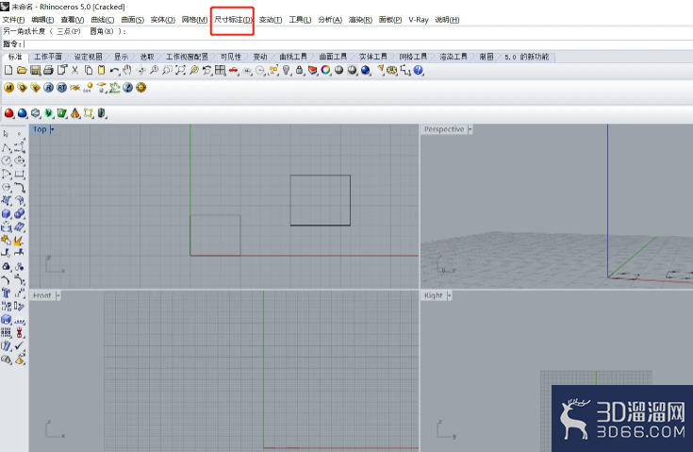Select the Circle tool in left sidebar
The width and height of the screenshot is (693, 452).
[7, 160]
